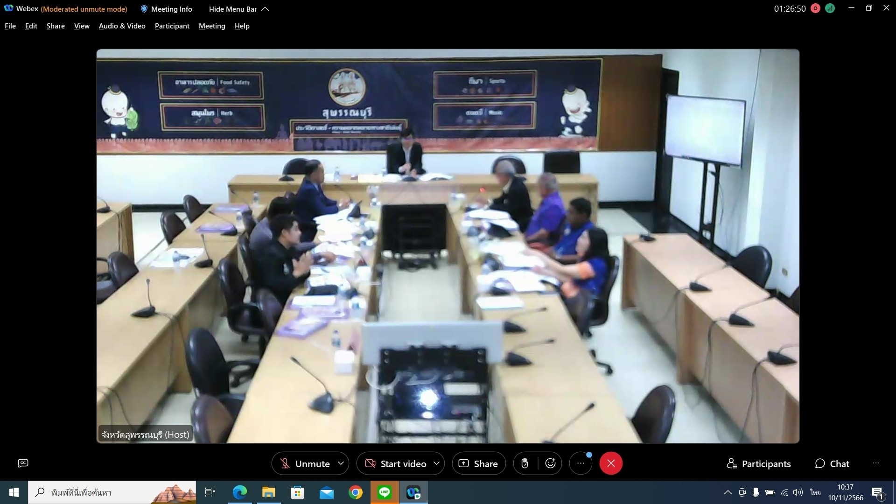The width and height of the screenshot is (896, 504).
Task: Click the Meet Now tray icon
Action: (742, 492)
